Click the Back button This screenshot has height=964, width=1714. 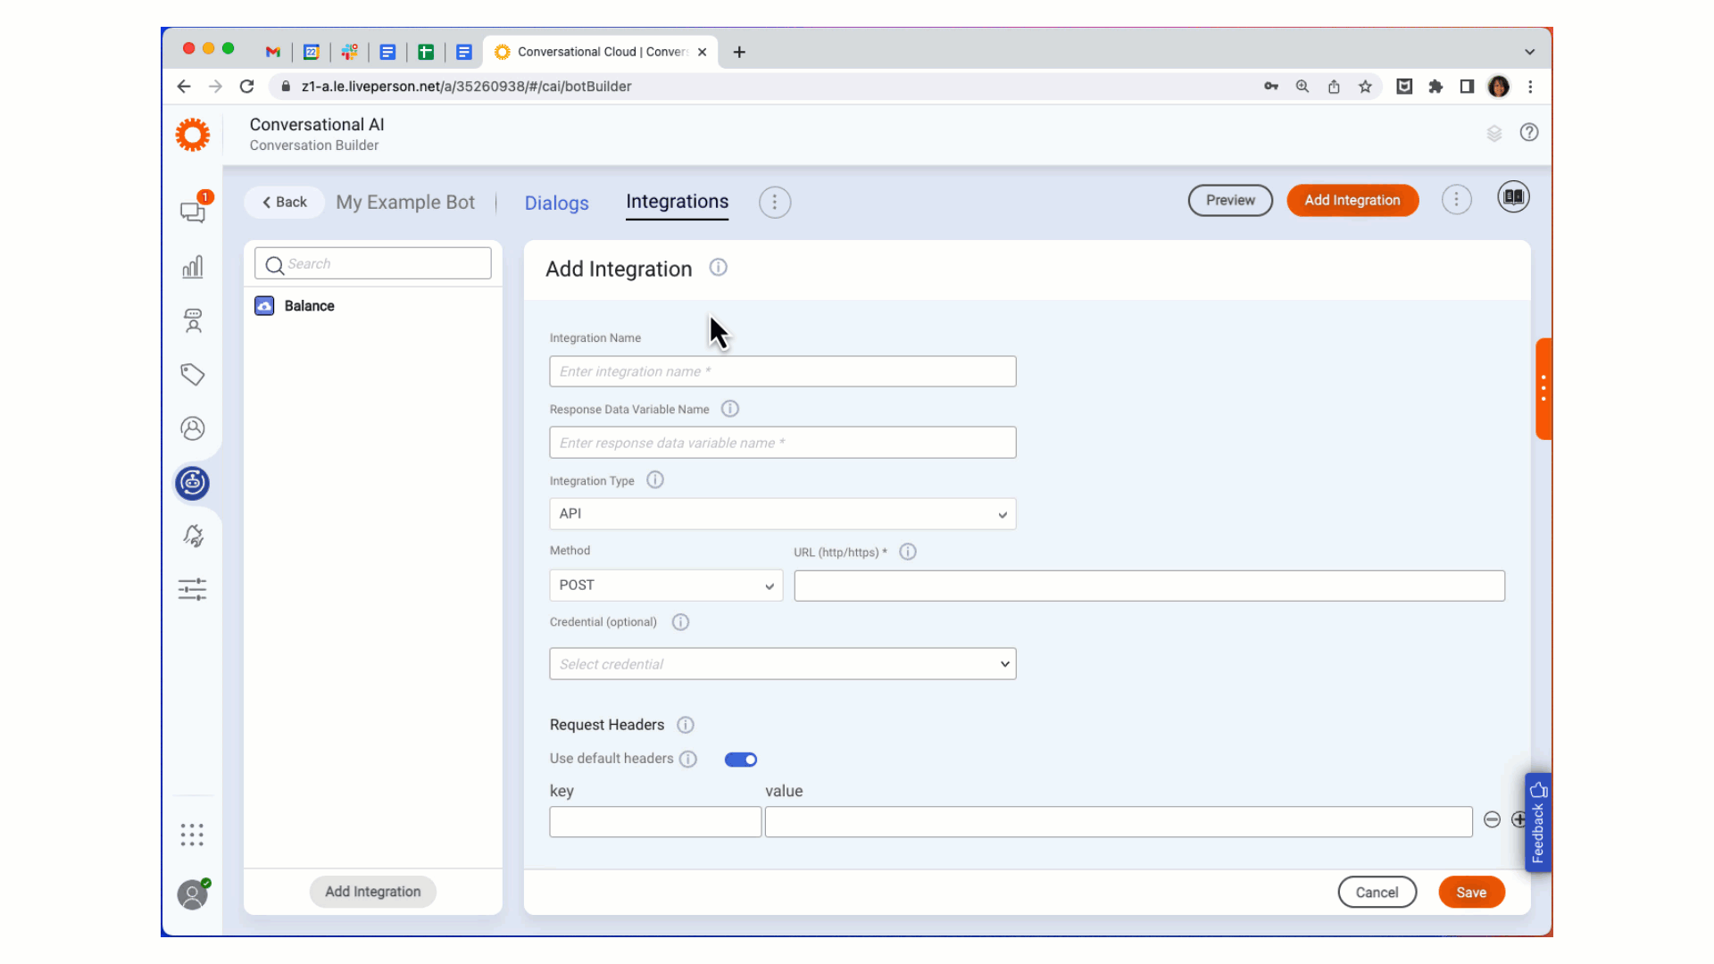(x=284, y=203)
